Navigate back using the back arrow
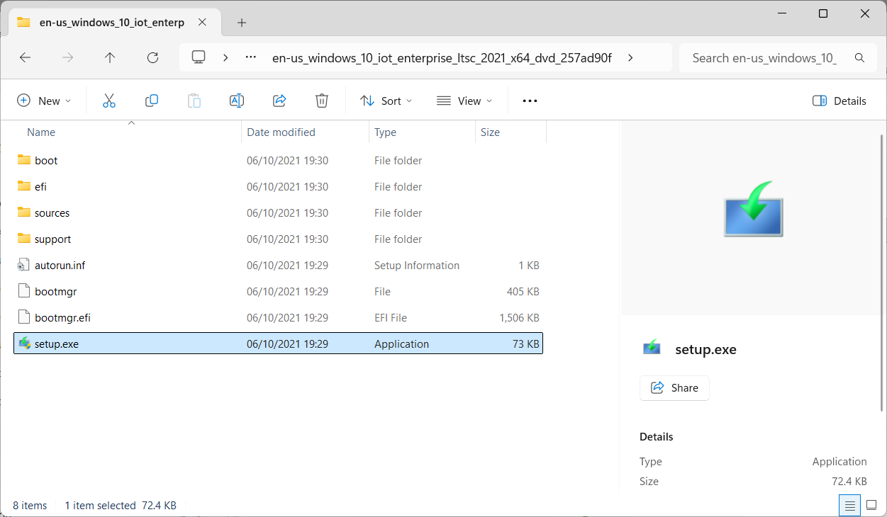Viewport: 887px width, 517px height. 26,58
